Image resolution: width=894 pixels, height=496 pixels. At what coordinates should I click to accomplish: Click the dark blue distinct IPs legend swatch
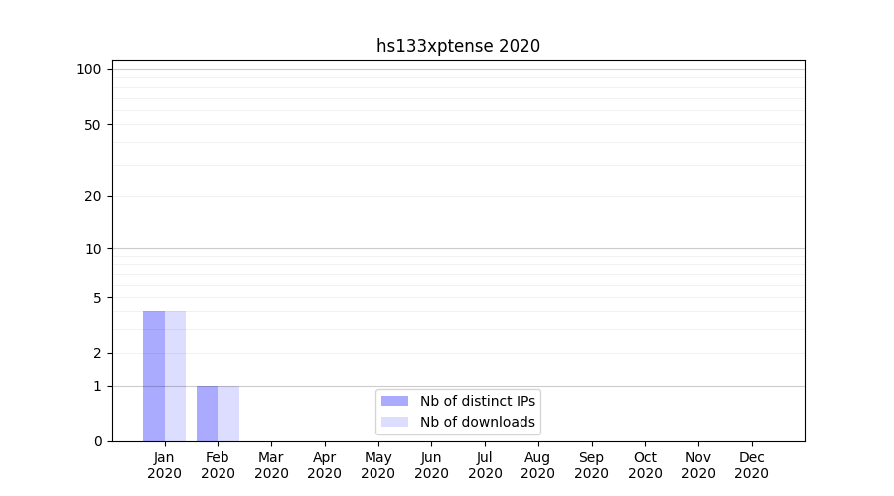pos(394,401)
